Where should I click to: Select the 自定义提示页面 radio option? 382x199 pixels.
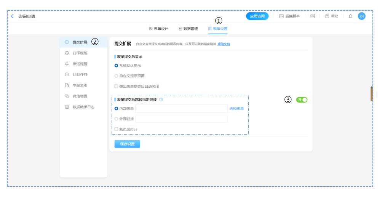click(117, 76)
